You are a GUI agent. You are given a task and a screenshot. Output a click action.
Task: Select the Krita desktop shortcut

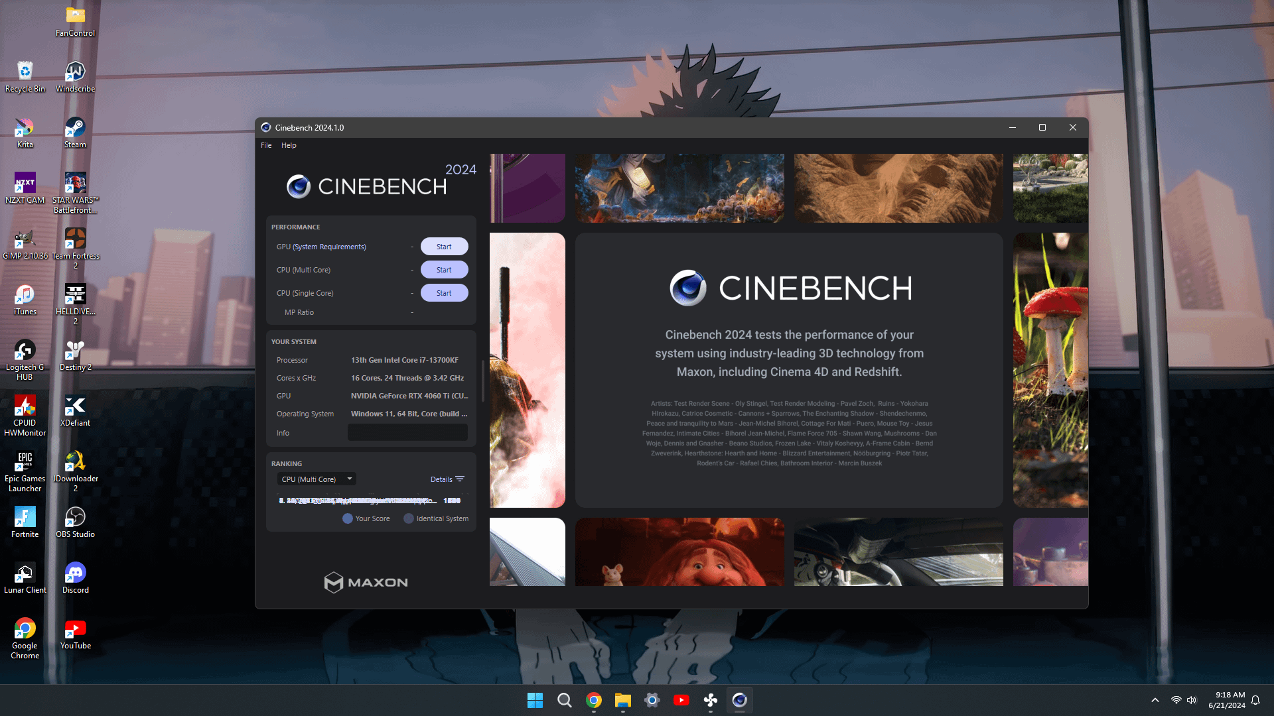coord(25,133)
